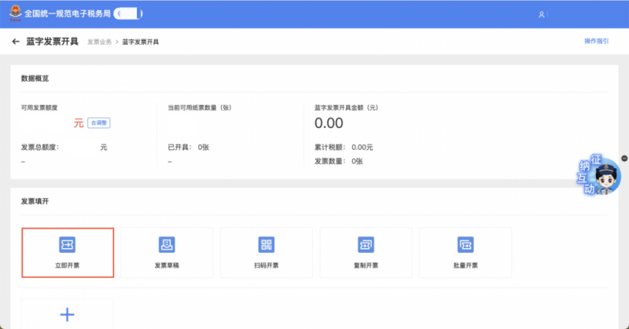Go to 发票业务 in the breadcrumb
Viewport: 629px width, 329px height.
point(99,42)
